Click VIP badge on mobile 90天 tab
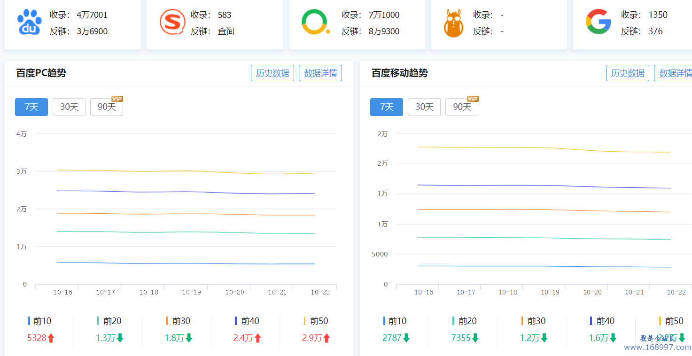 click(472, 99)
